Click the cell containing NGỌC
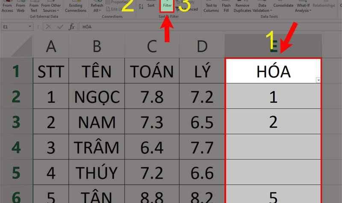342x203 pixels. [97, 96]
